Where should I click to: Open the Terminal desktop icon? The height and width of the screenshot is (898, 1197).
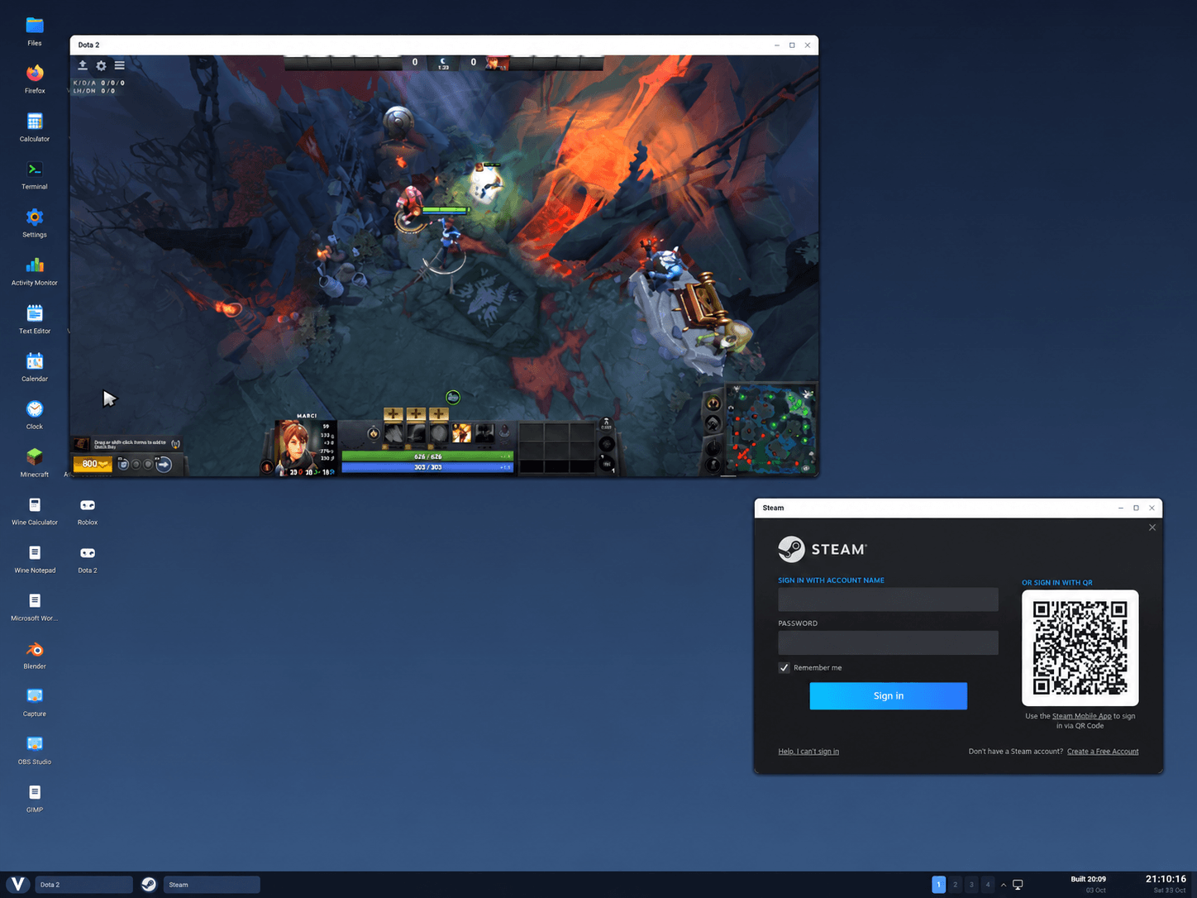[x=35, y=175]
